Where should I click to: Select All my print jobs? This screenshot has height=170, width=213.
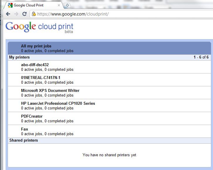(36, 46)
